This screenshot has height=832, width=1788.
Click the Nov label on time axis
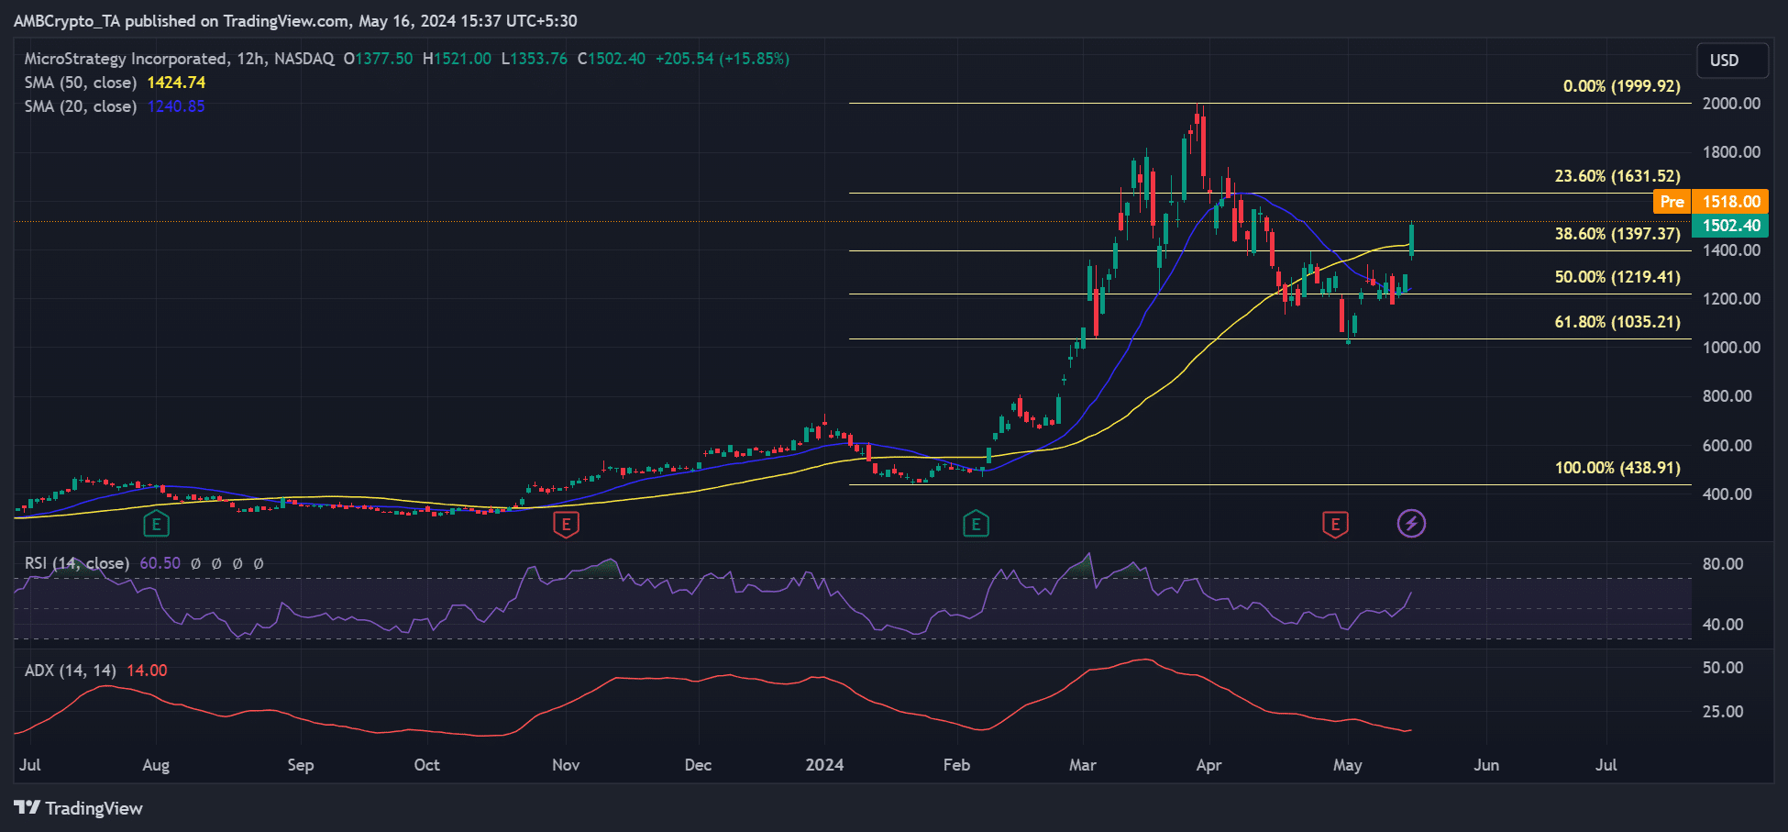click(566, 765)
